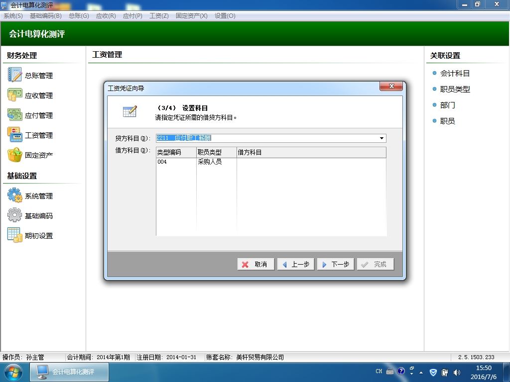Open the 固定资产(X) menu

pyautogui.click(x=192, y=15)
